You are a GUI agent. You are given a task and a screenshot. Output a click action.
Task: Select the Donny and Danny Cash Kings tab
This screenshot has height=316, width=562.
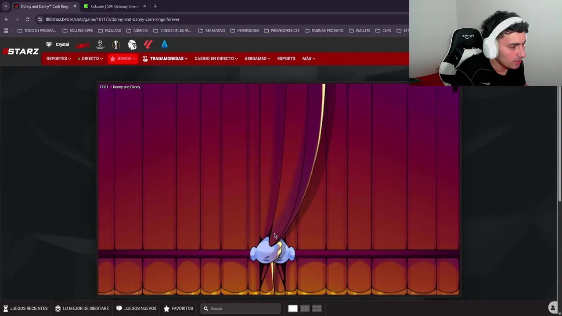coord(45,6)
